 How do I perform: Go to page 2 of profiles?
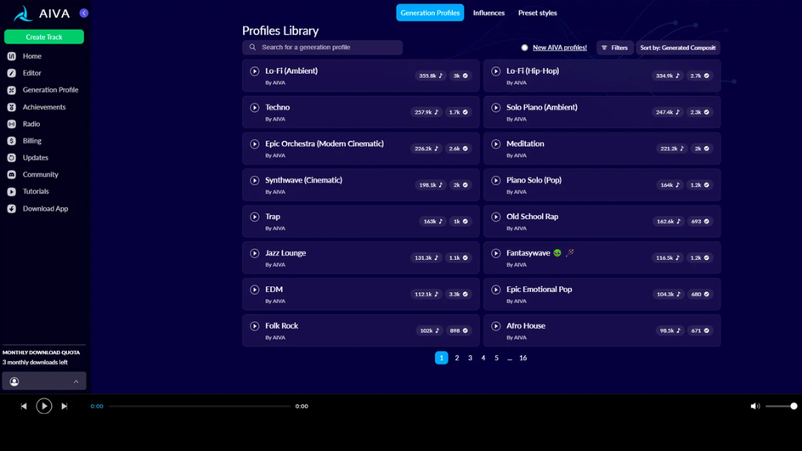[x=457, y=358]
